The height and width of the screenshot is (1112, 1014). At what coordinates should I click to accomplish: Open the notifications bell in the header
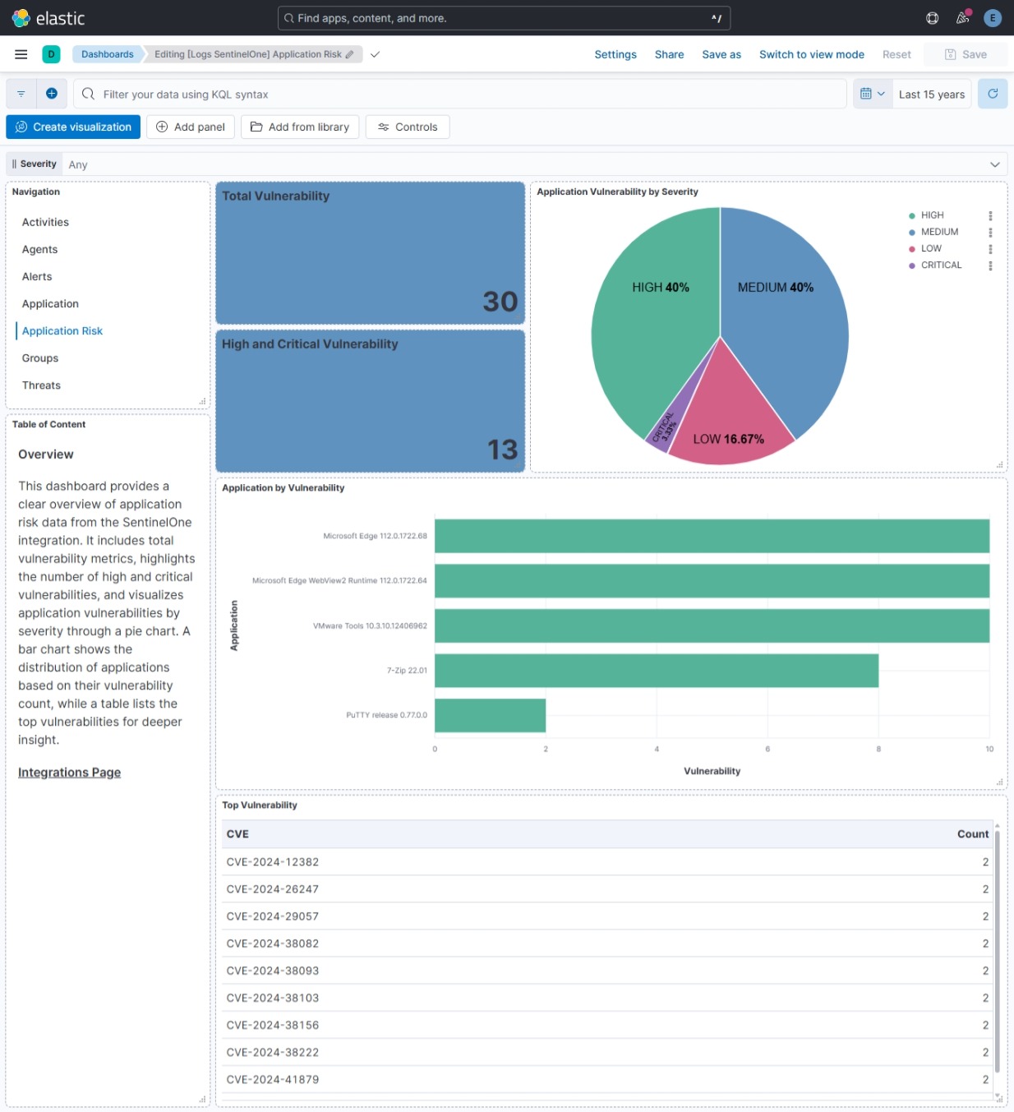[x=961, y=17]
